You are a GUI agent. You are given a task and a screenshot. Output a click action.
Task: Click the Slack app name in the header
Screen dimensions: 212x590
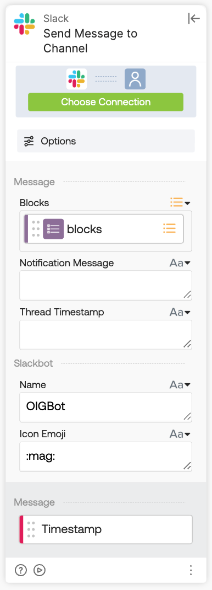56,18
